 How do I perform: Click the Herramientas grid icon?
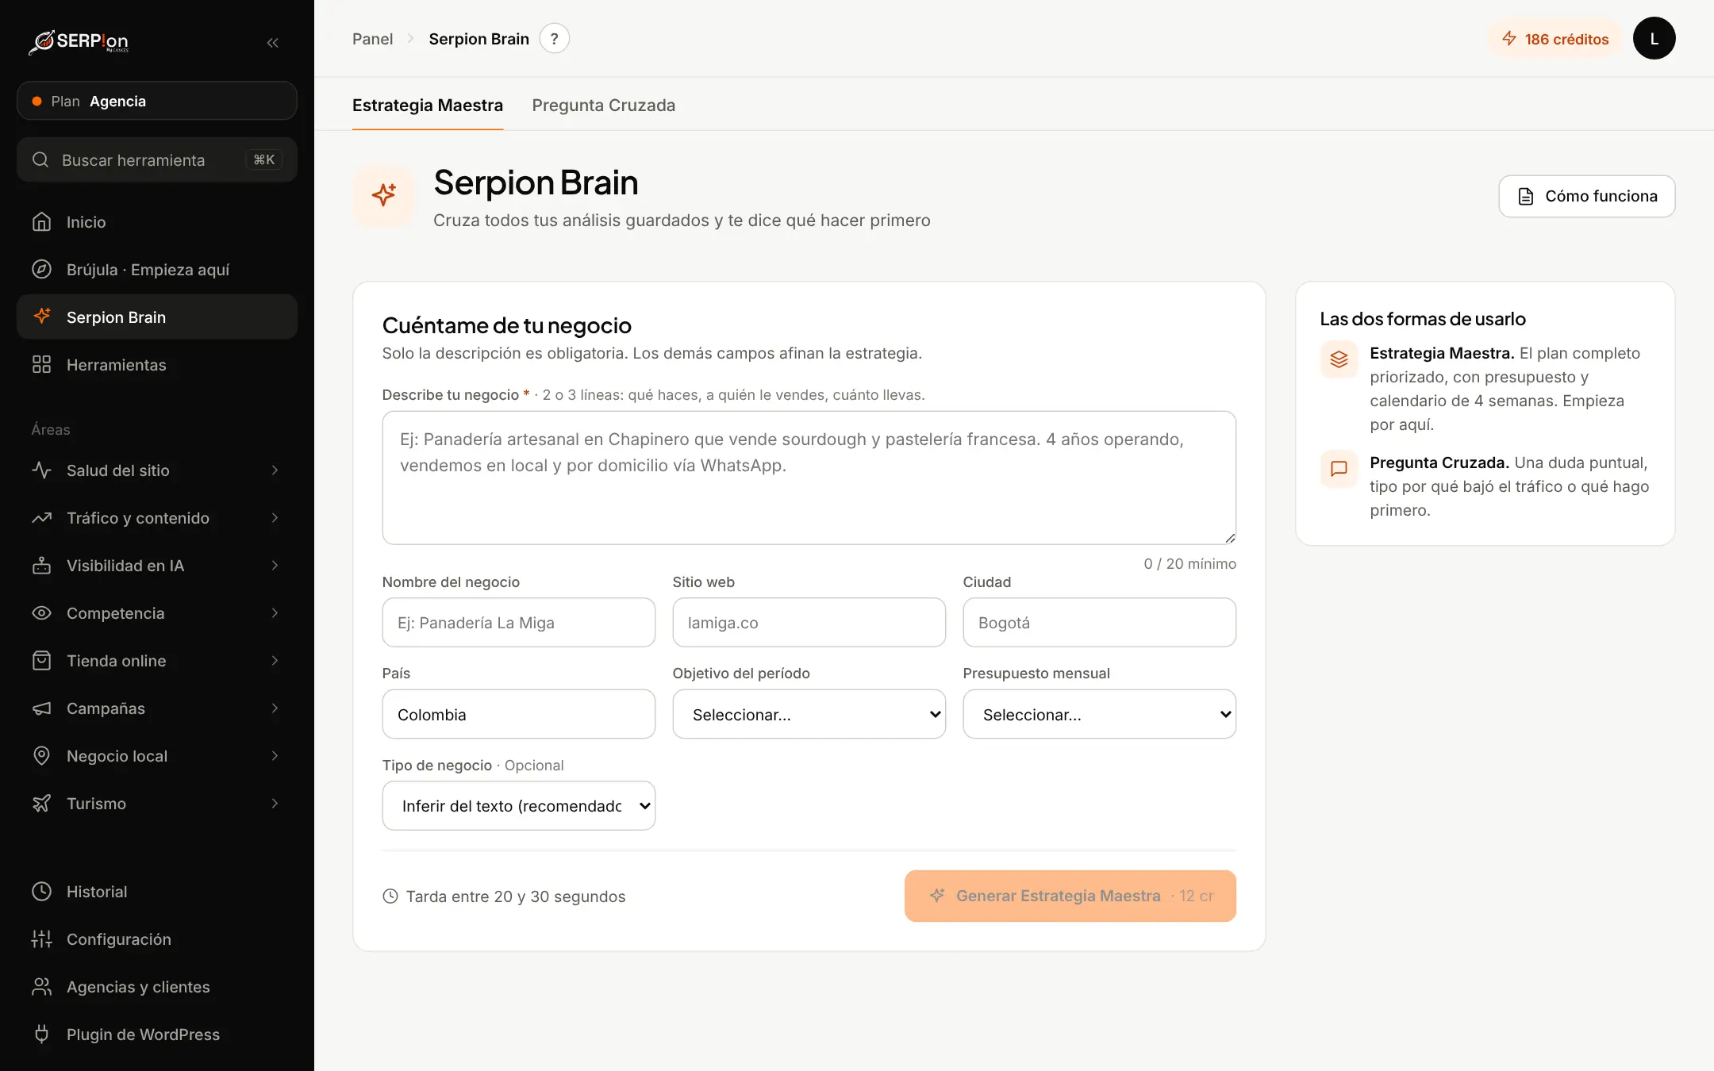coord(41,364)
